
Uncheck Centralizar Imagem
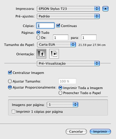[10, 73]
